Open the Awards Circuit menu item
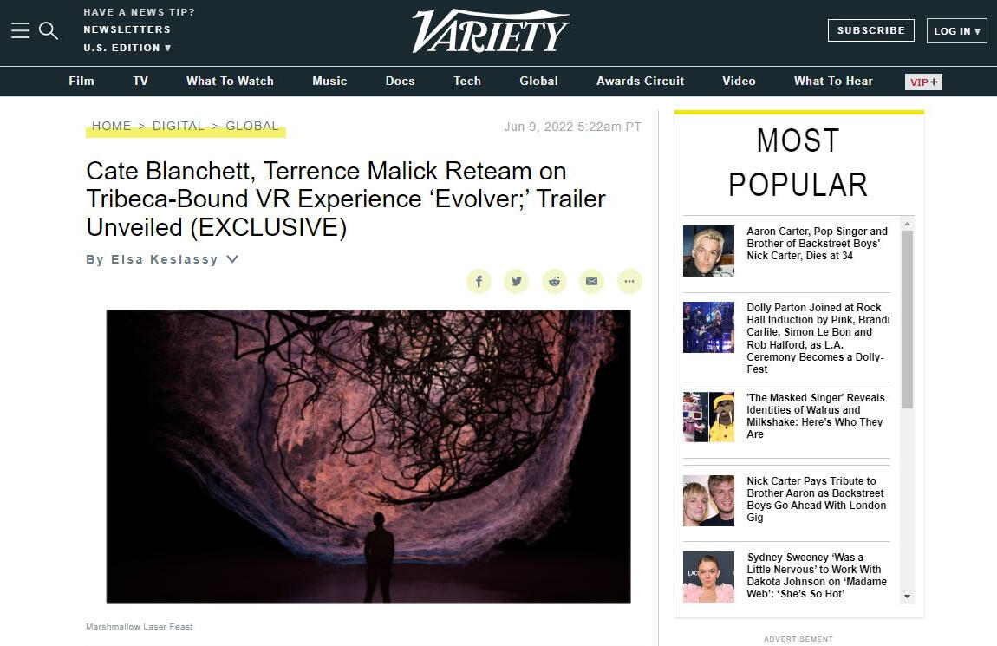 pyautogui.click(x=641, y=81)
